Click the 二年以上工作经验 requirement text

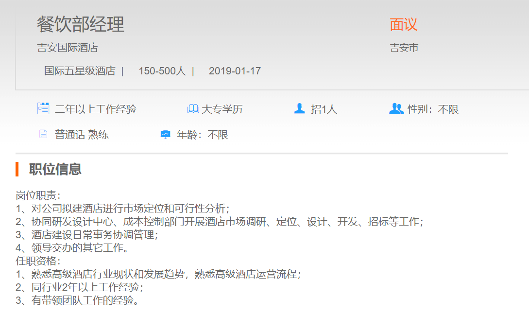pyautogui.click(x=96, y=109)
